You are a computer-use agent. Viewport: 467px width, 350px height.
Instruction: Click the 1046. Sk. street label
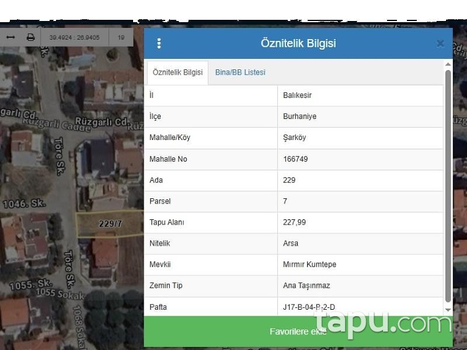(25, 204)
